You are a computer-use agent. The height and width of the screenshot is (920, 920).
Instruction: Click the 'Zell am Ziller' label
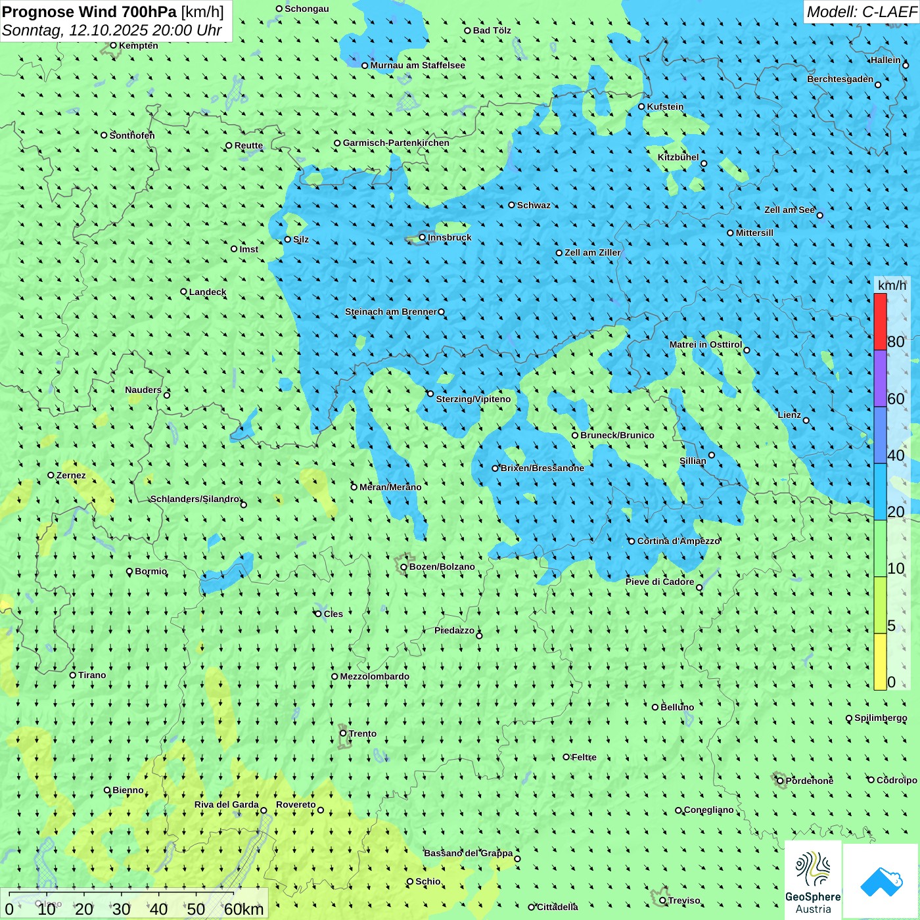click(x=593, y=252)
